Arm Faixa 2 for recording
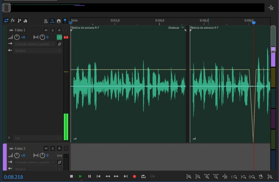This screenshot has height=182, width=279. (59, 149)
